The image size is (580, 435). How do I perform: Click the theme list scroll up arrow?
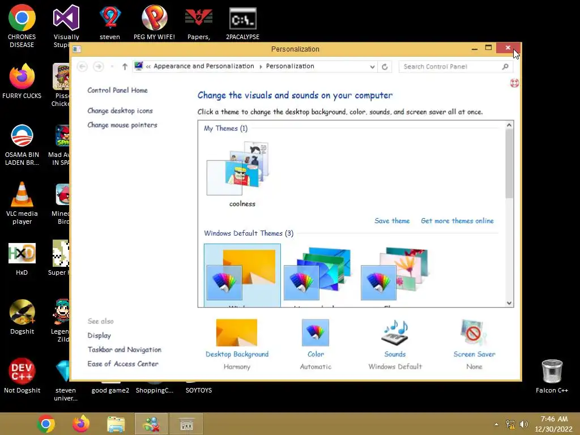click(509, 125)
